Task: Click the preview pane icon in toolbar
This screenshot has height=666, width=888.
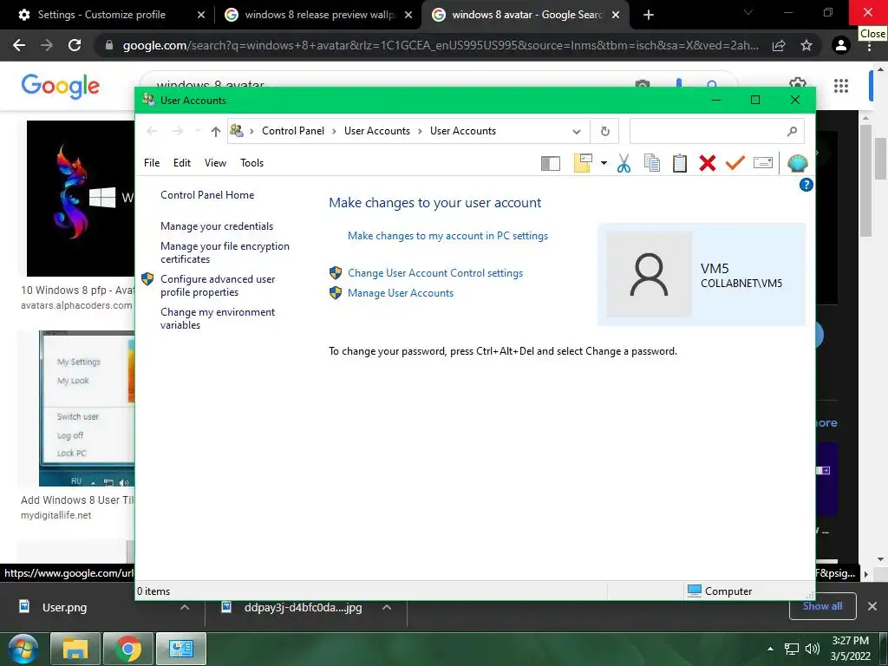Action: (550, 163)
